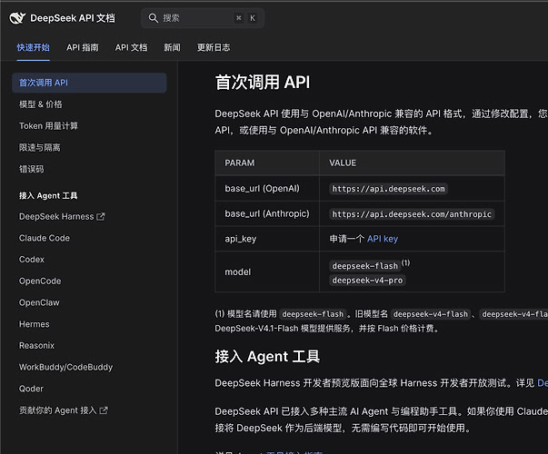Screen dimensions: 548x454
Task: Click the https://api.deepseek.com value
Action: pyautogui.click(x=388, y=189)
